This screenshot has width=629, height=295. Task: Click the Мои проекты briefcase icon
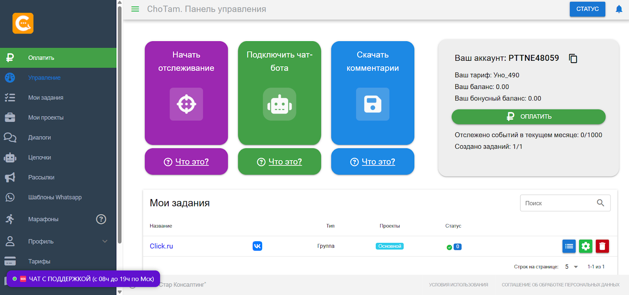point(10,118)
